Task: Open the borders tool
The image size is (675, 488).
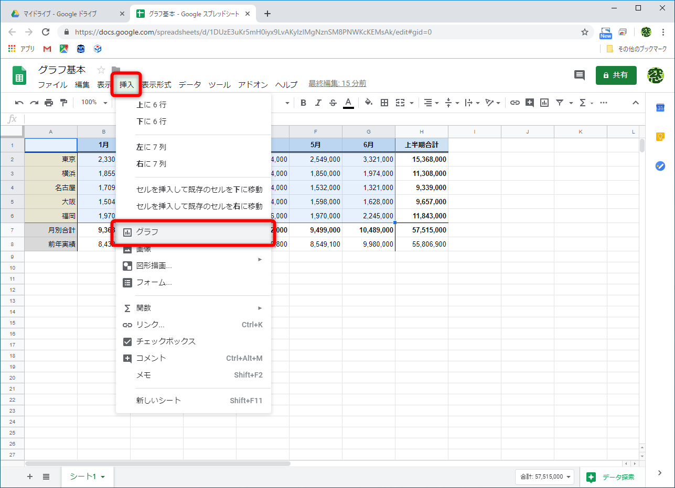Action: click(384, 102)
